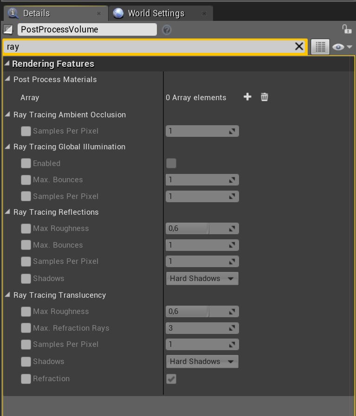
Task: Close the World Settings tab
Action: [x=204, y=13]
